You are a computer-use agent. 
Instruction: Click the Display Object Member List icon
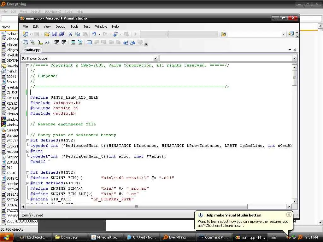tap(26, 43)
